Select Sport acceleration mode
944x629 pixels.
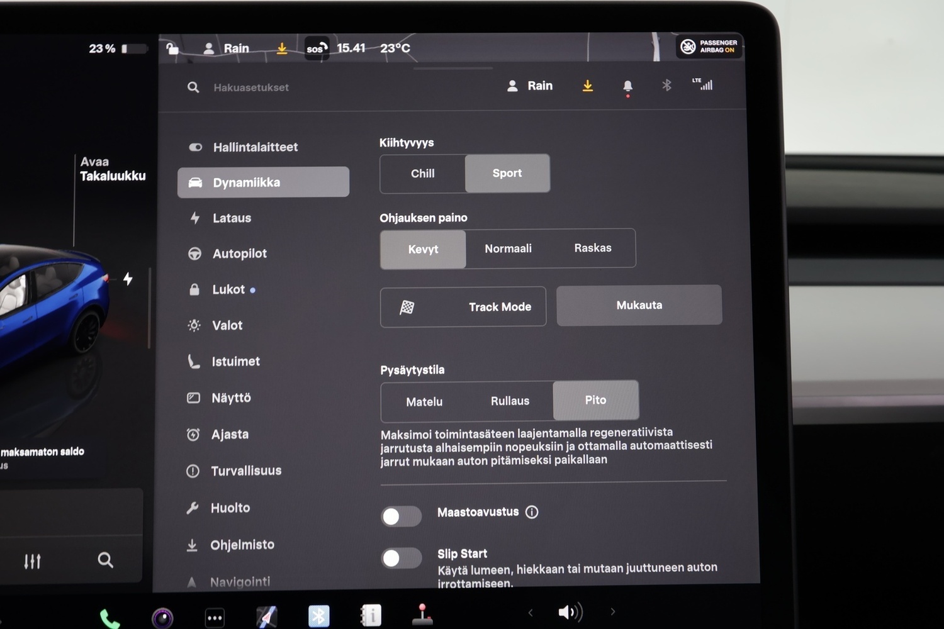[x=507, y=173]
